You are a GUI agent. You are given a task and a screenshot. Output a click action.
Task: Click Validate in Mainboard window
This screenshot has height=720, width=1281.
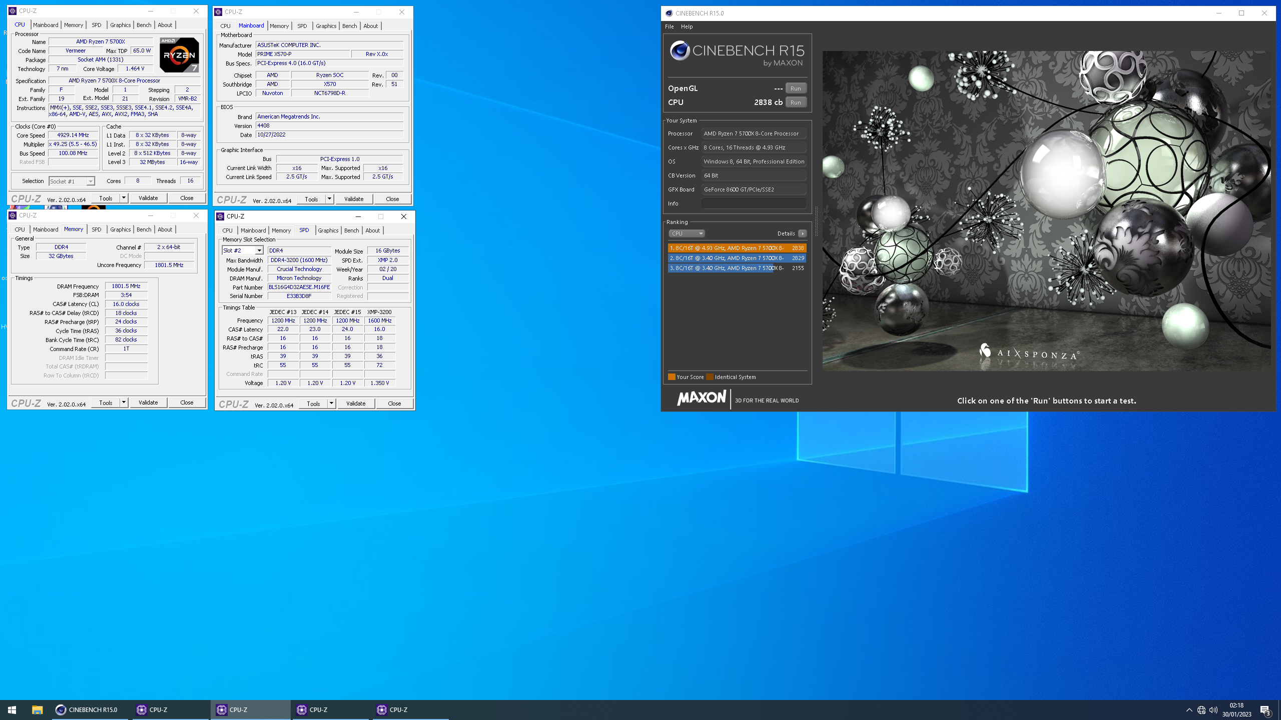[x=354, y=199]
